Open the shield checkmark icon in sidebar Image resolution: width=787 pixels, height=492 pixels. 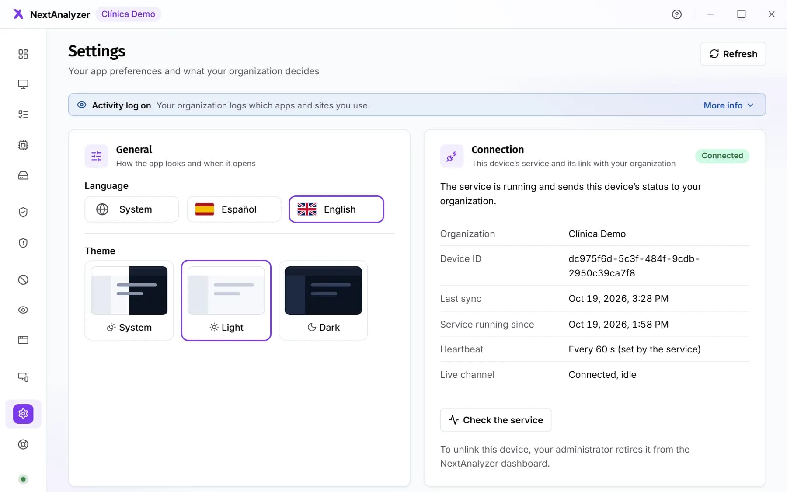point(23,212)
